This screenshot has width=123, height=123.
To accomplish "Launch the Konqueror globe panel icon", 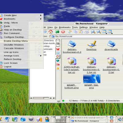I will point(31,119).
